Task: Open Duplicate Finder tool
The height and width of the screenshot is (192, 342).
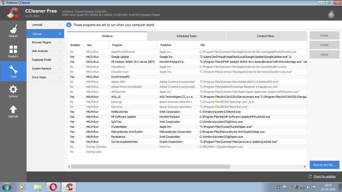Action: [46, 60]
